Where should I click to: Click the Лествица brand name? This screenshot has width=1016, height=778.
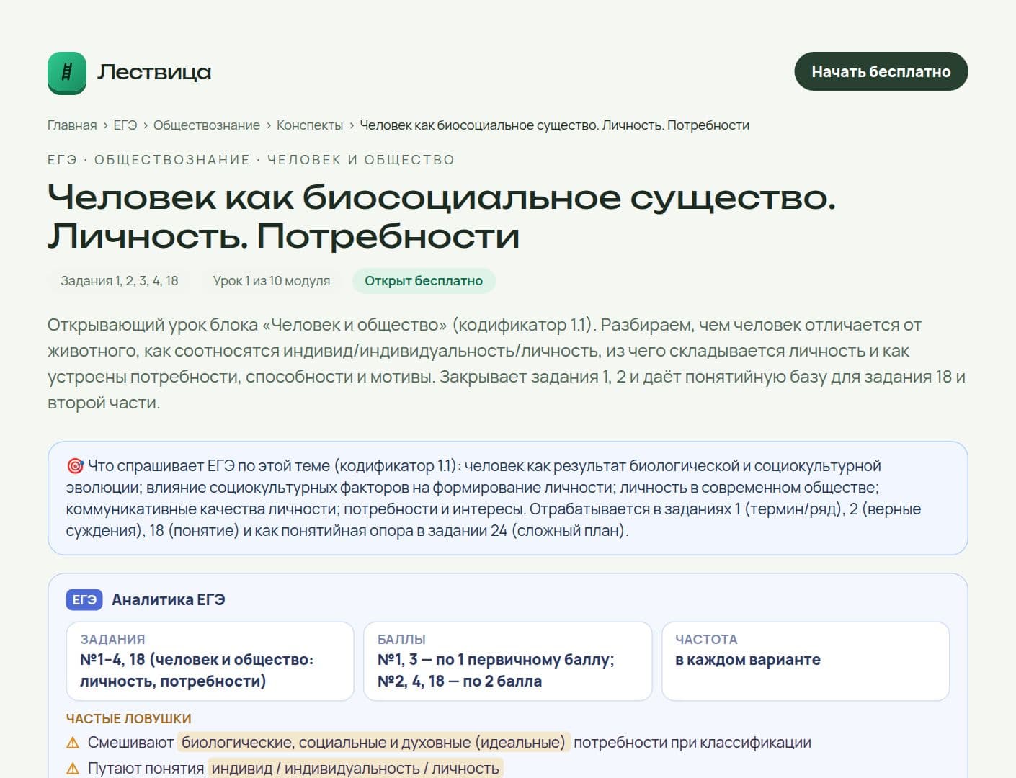tap(154, 72)
